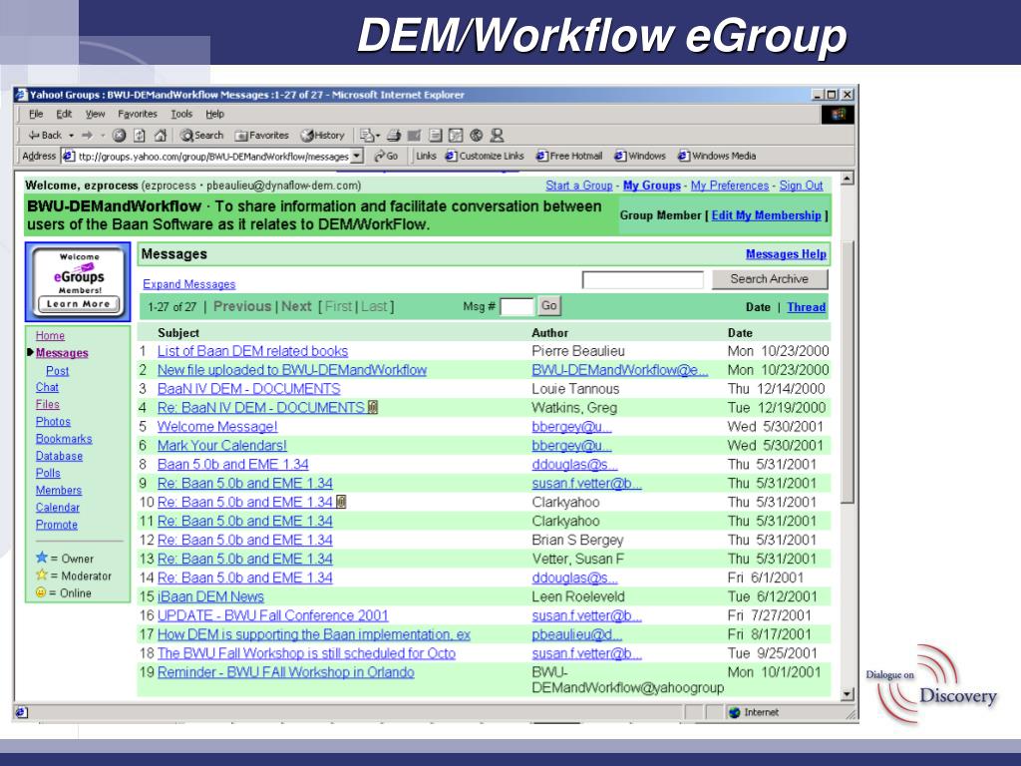
Task: Click the Edit My Membership link
Action: coord(767,215)
